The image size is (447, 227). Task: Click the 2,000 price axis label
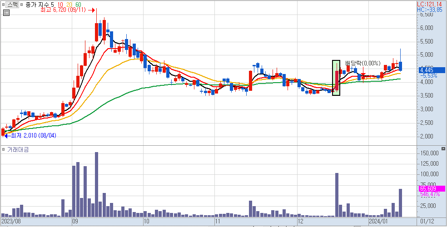tap(427, 136)
